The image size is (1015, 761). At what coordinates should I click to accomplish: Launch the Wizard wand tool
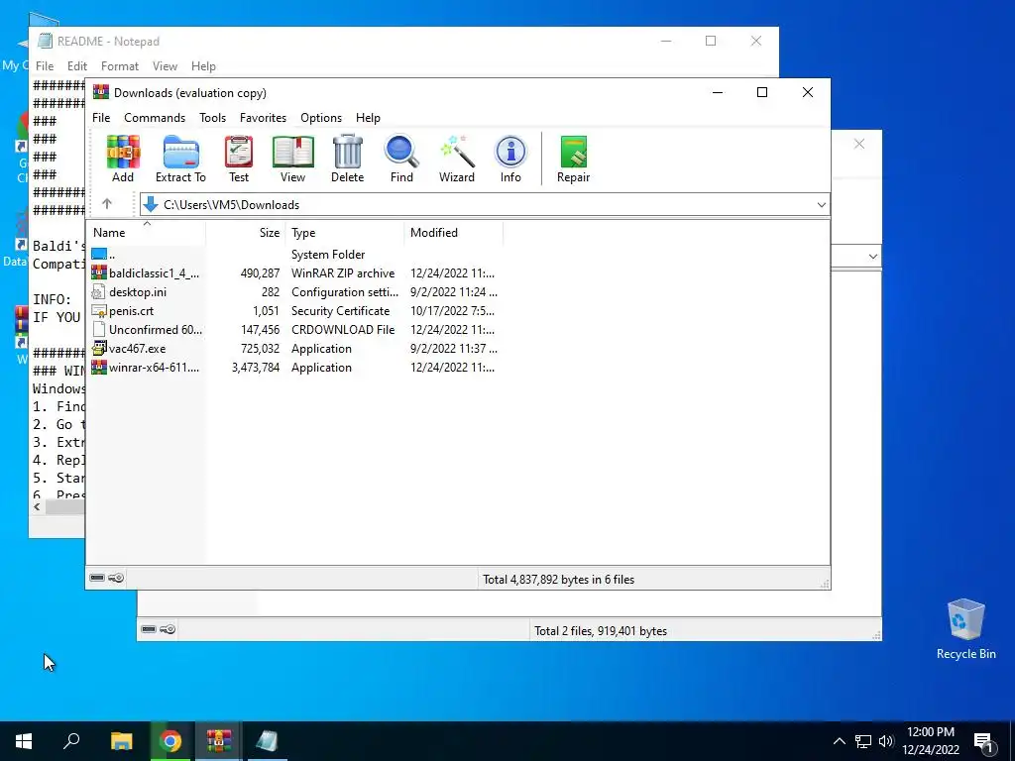(456, 160)
